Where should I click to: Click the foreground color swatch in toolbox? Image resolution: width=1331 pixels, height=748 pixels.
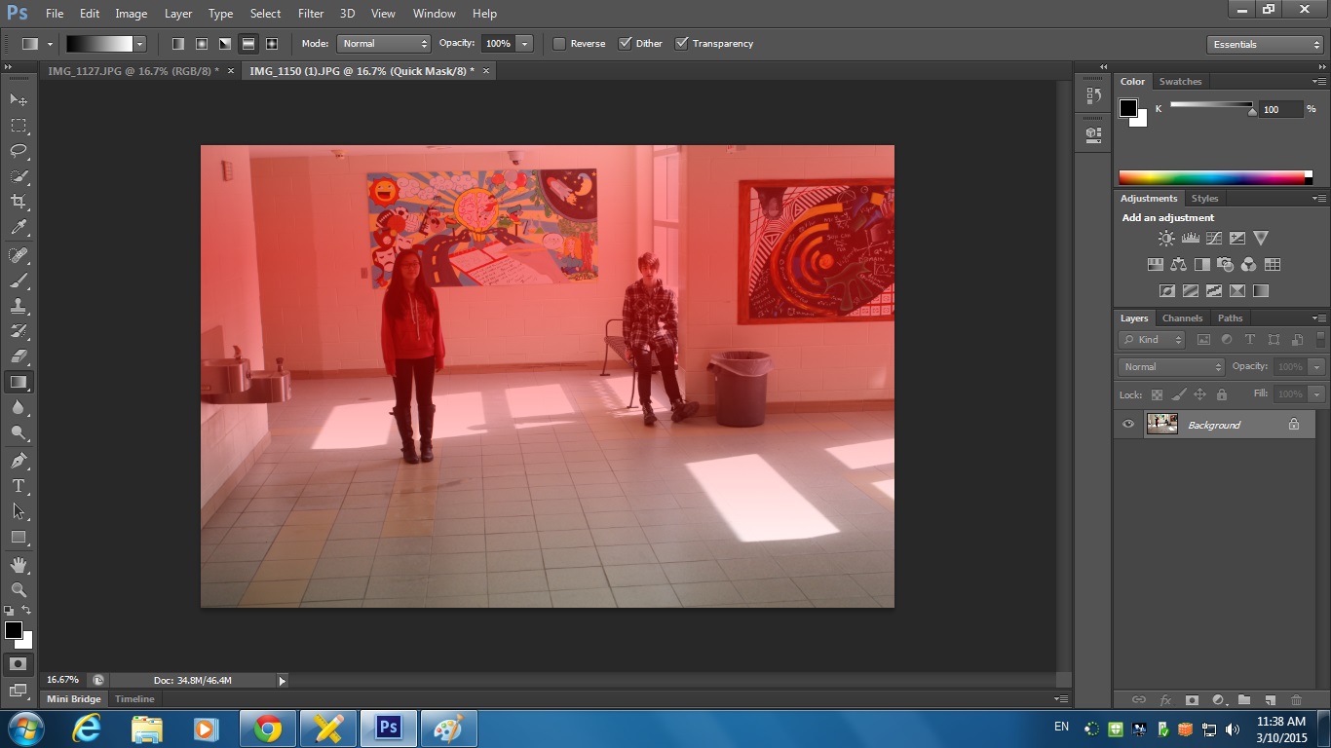[14, 630]
